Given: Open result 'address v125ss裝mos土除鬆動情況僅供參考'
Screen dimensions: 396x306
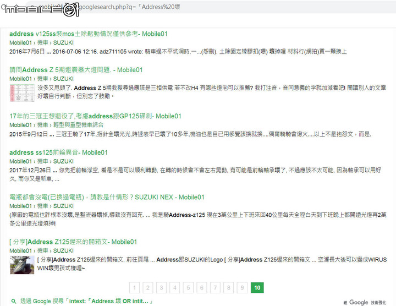Looking at the screenshot, I should click(x=89, y=34).
